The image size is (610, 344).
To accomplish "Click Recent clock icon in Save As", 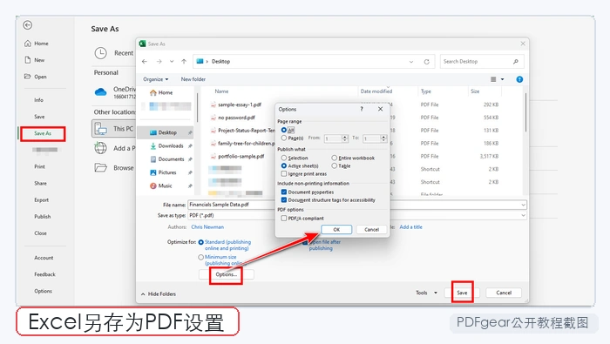I will click(101, 53).
